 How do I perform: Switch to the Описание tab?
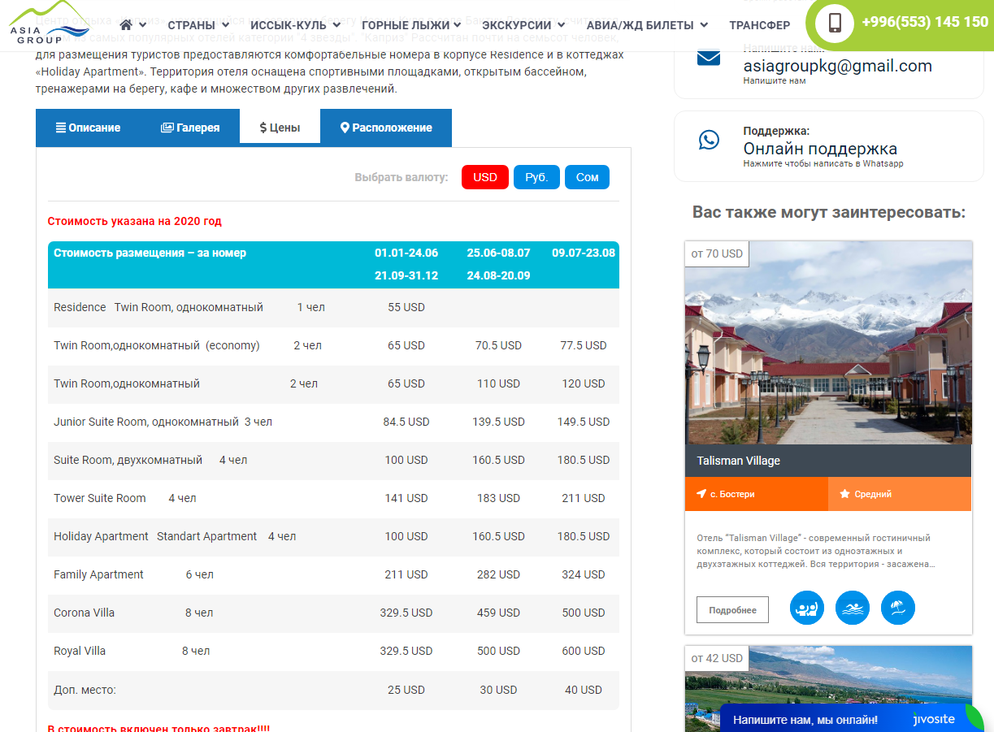(x=88, y=128)
